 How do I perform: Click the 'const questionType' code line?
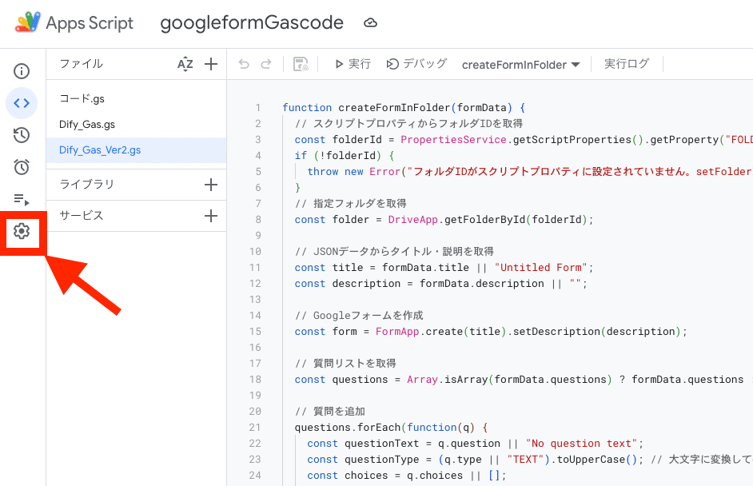tap(530, 460)
